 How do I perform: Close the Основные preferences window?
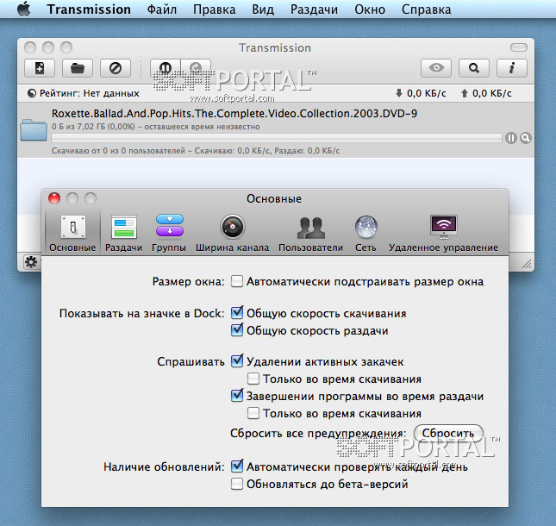click(x=54, y=198)
